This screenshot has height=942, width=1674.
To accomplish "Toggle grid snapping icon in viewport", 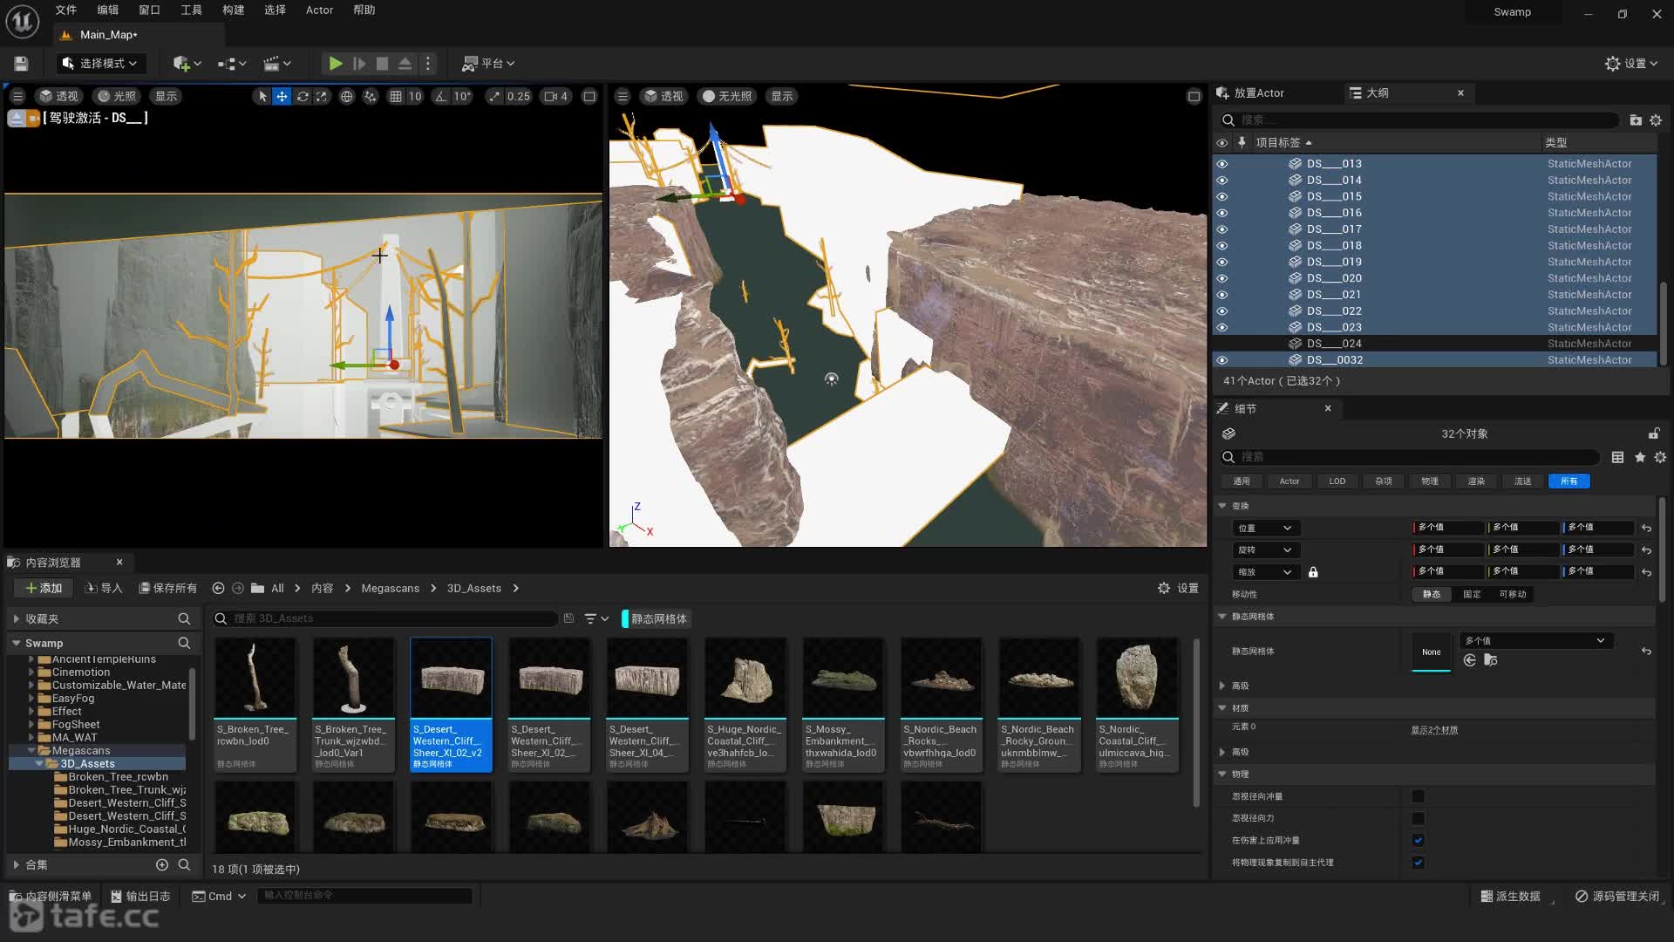I will pos(396,97).
